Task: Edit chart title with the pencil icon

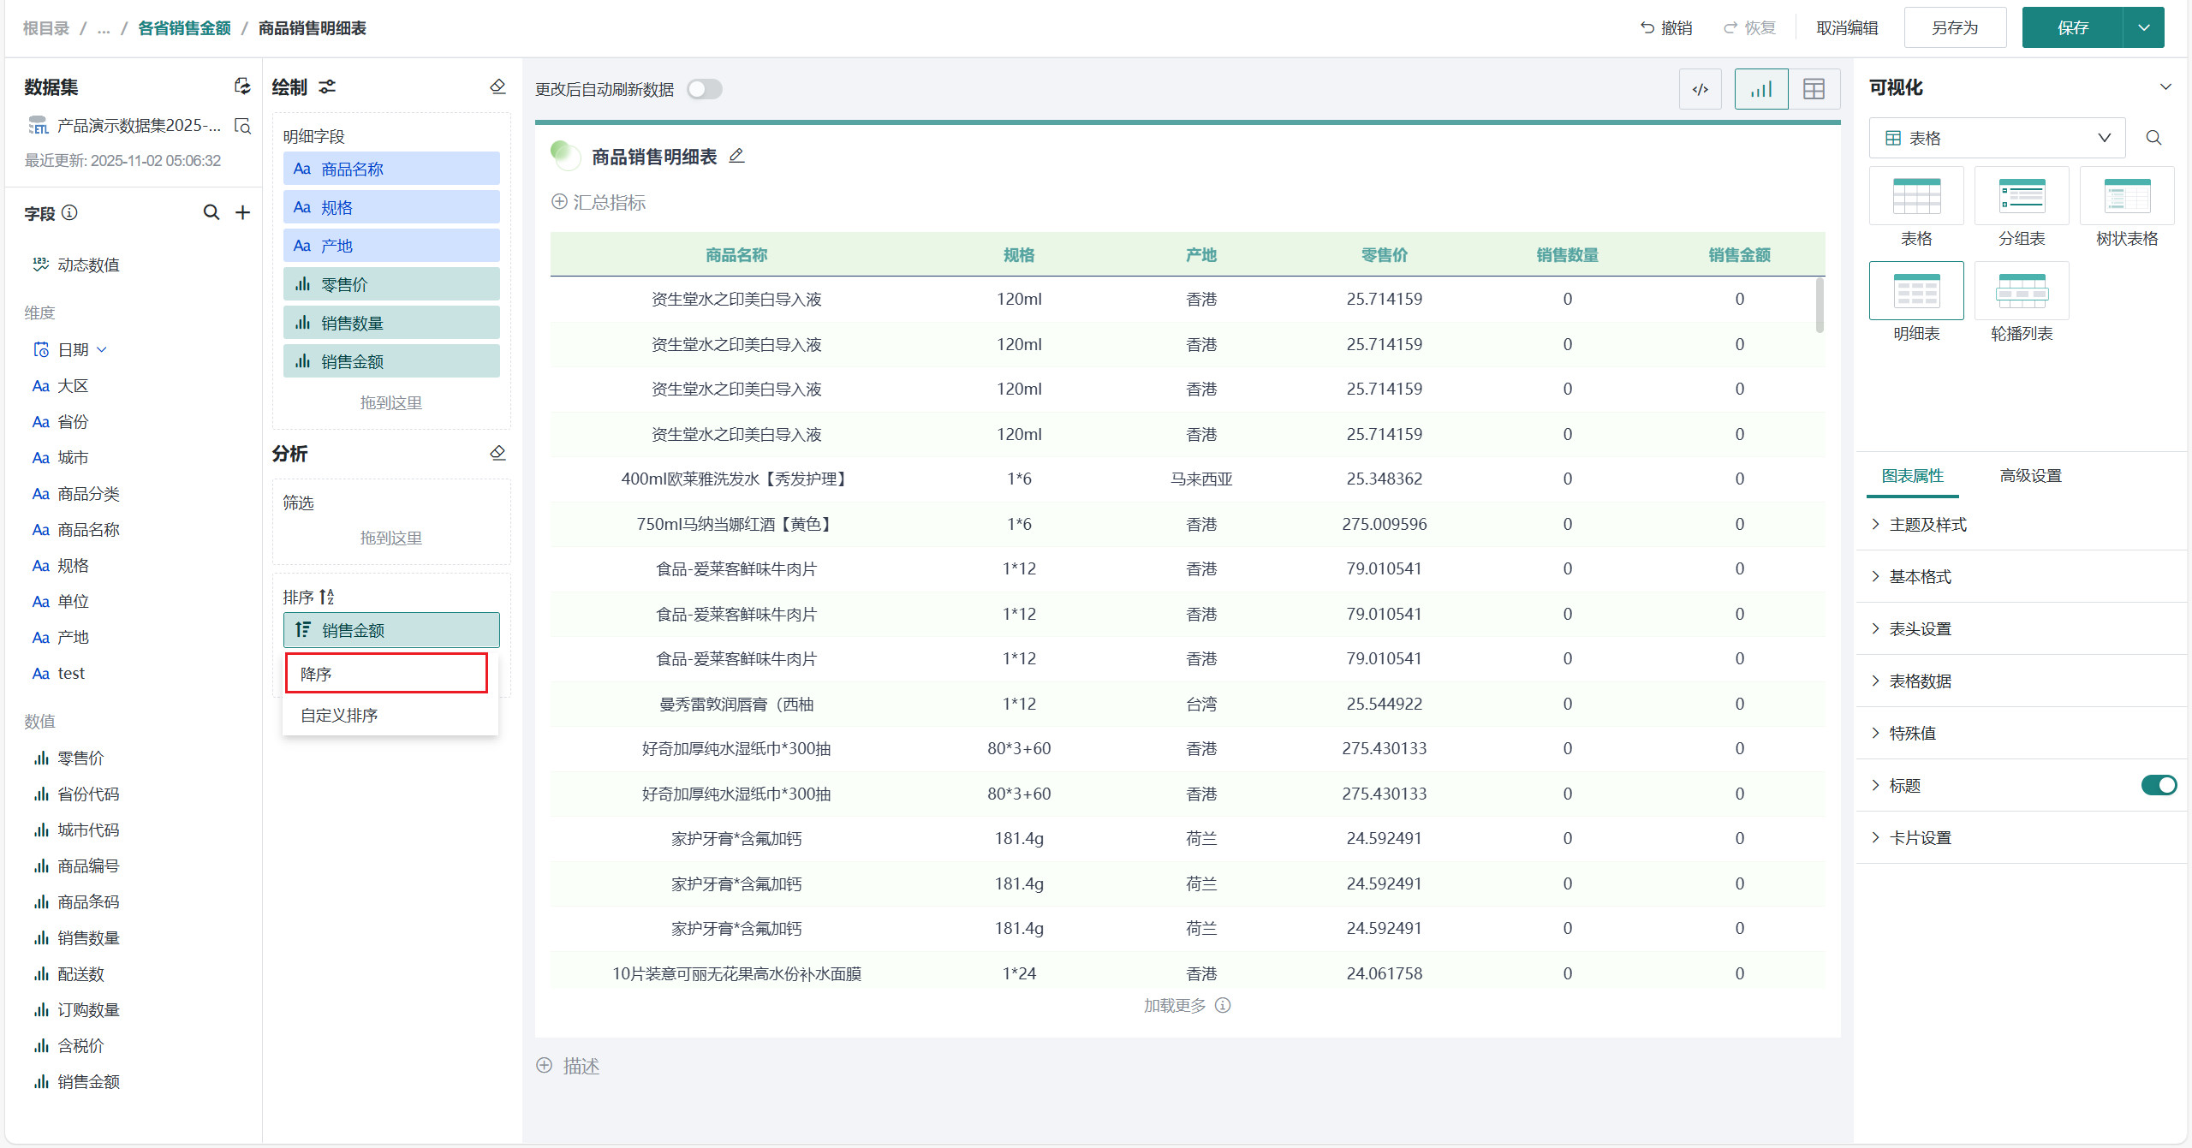Action: (736, 156)
